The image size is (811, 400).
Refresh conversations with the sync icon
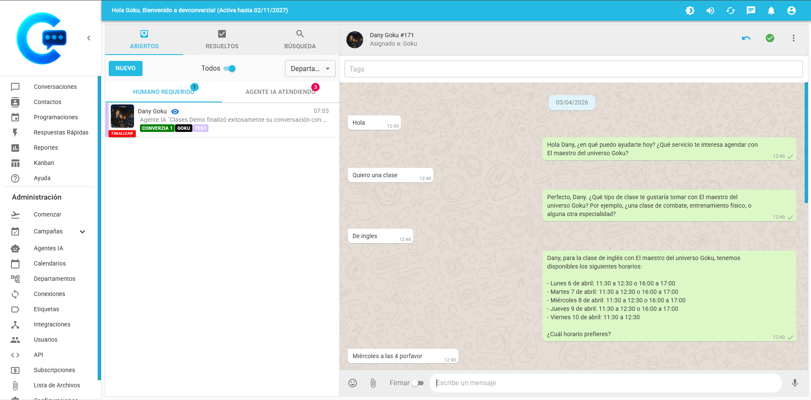click(730, 10)
